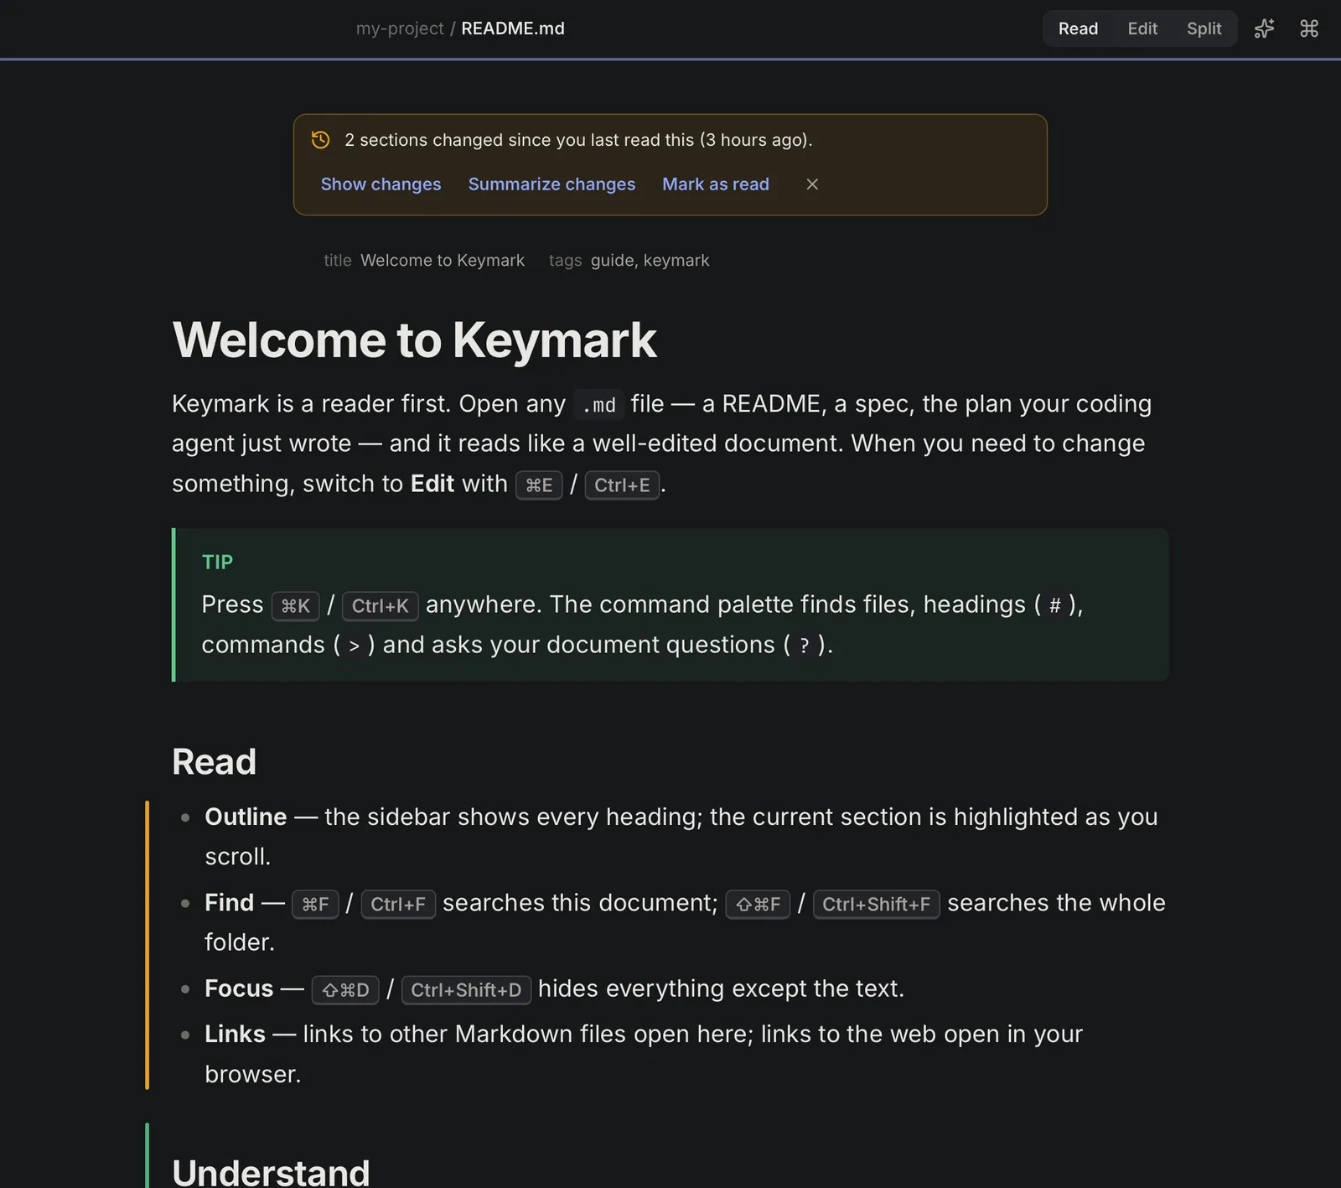Click the Understand section heading
1341x1188 pixels.
click(x=271, y=1172)
